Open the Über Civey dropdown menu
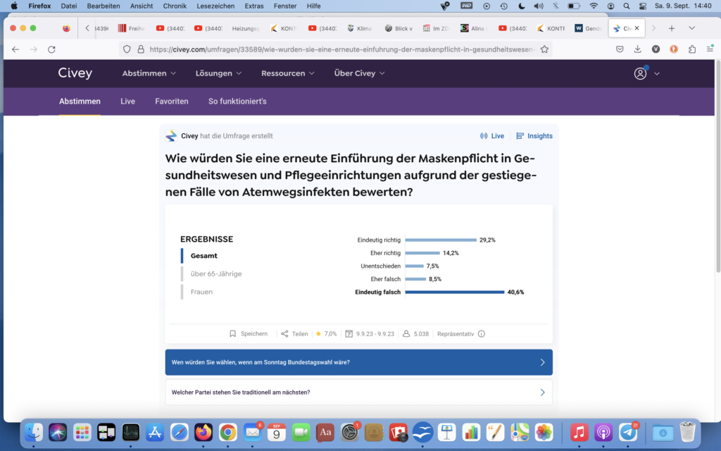The width and height of the screenshot is (721, 451). pos(359,73)
